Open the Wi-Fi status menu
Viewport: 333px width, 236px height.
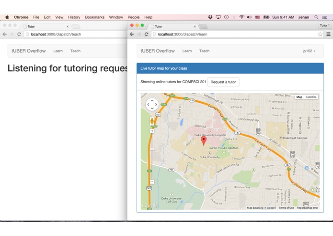coord(241,17)
